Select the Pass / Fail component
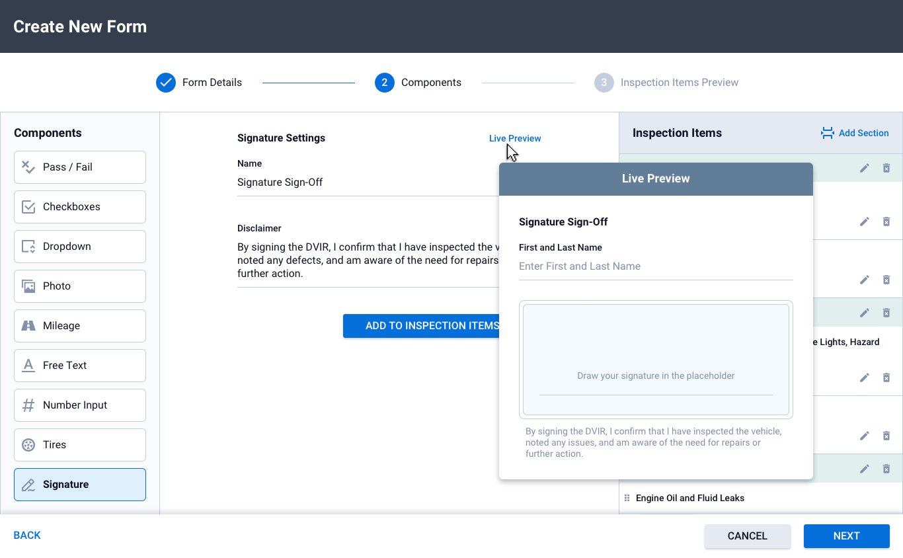 coord(79,167)
